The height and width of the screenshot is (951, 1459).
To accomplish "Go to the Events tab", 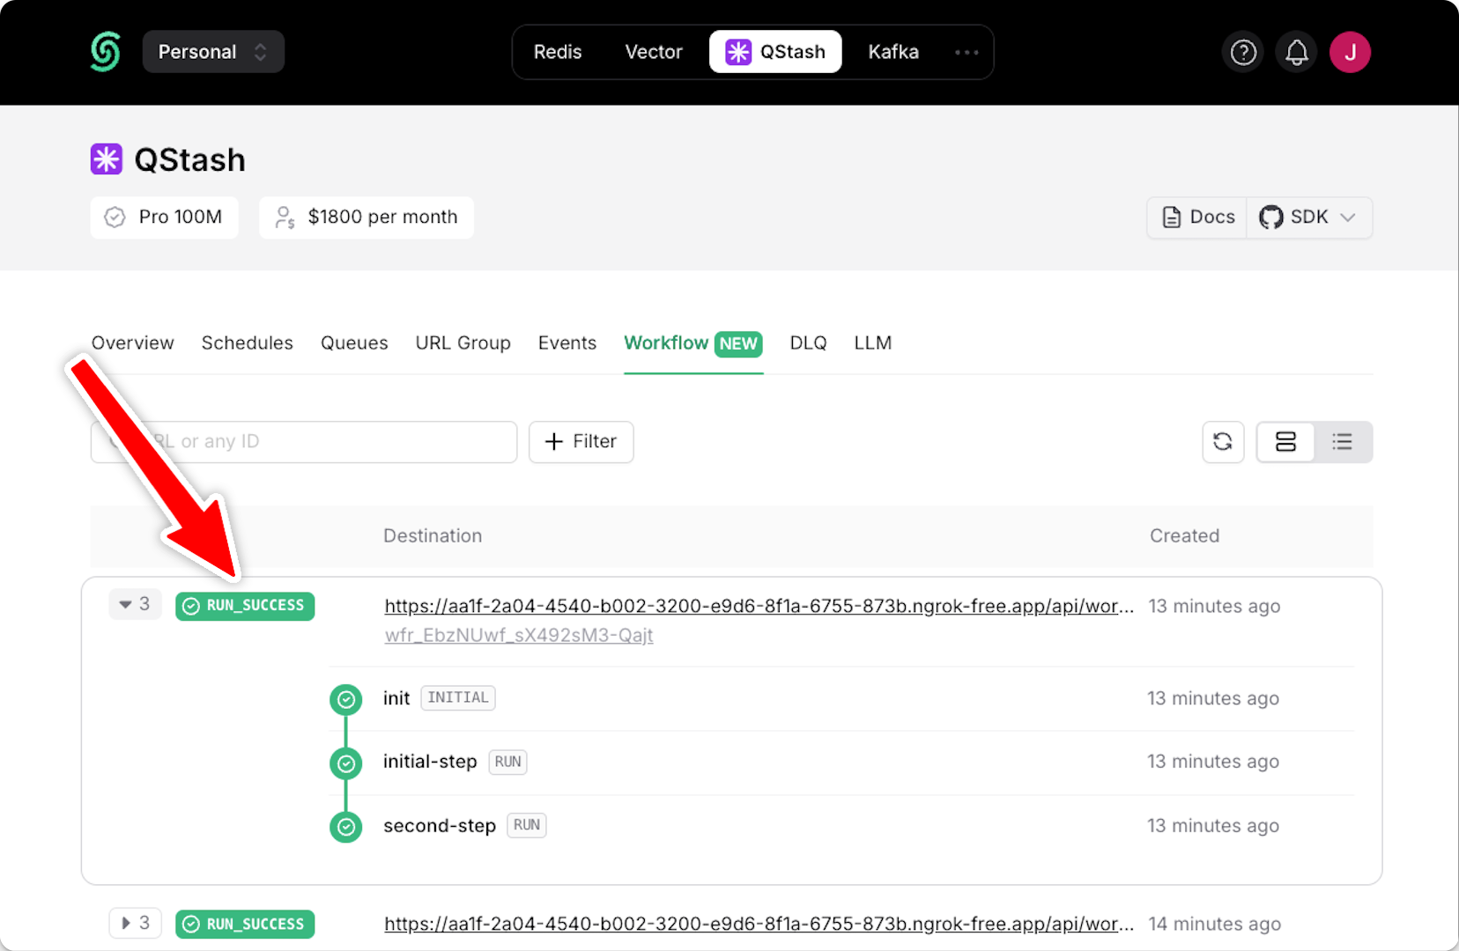I will 567,343.
